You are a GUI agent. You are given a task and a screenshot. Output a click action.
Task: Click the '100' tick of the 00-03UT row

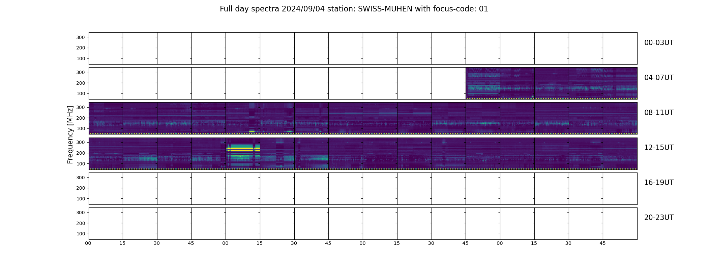(x=81, y=59)
